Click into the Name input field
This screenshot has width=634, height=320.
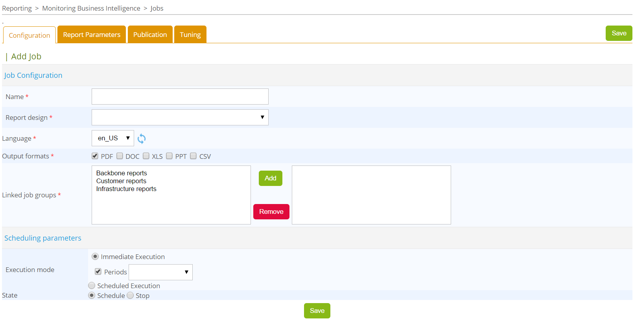180,96
